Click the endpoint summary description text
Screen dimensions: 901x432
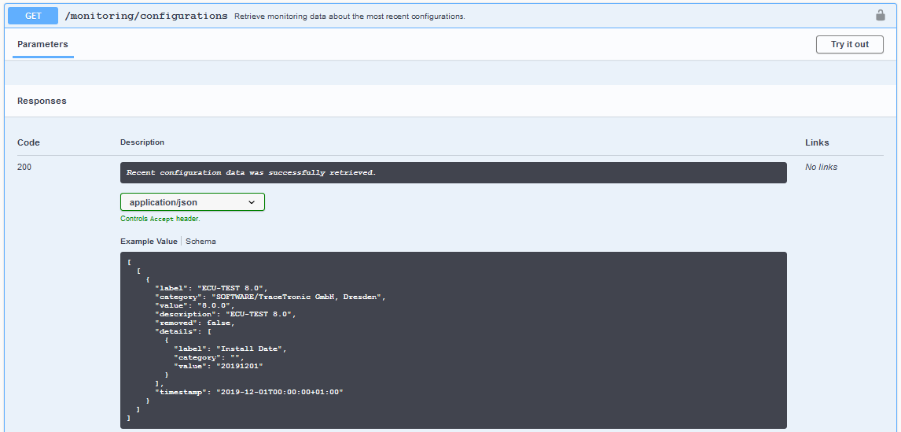coord(349,17)
